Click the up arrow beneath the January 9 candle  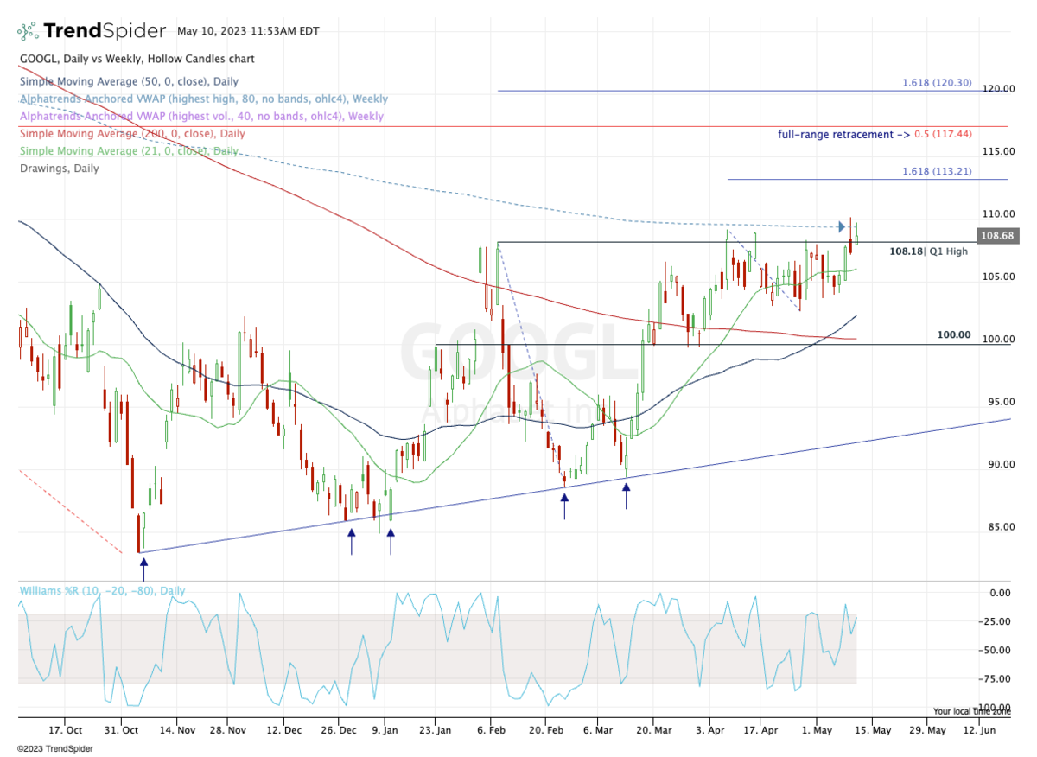click(391, 541)
